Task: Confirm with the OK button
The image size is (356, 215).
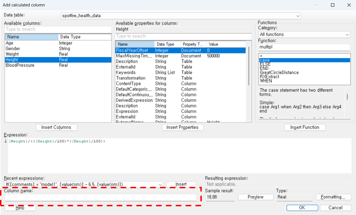Action: pos(302,208)
